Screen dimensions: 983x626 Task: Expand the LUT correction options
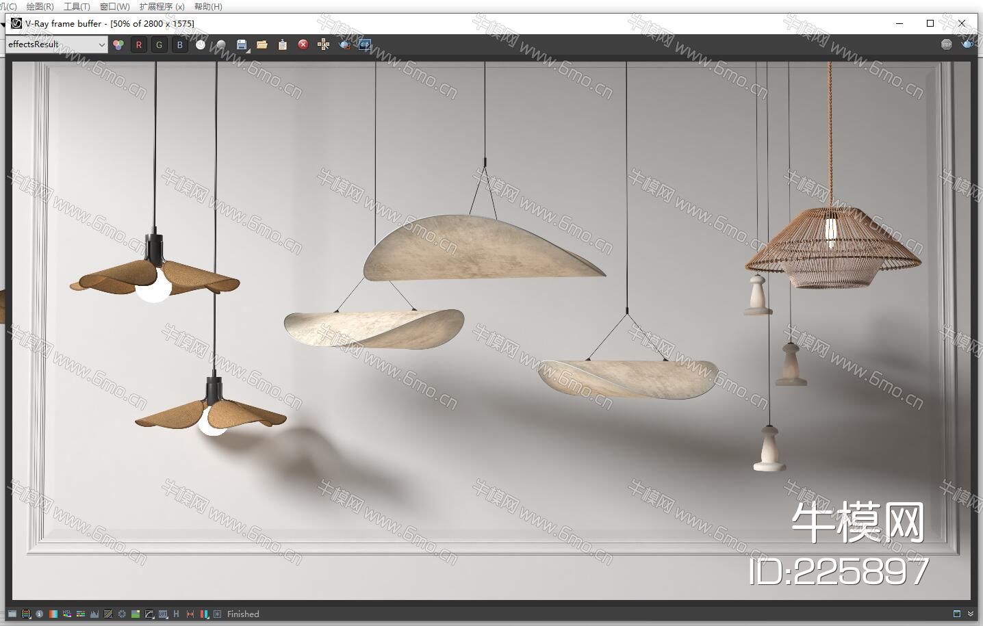[x=163, y=614]
